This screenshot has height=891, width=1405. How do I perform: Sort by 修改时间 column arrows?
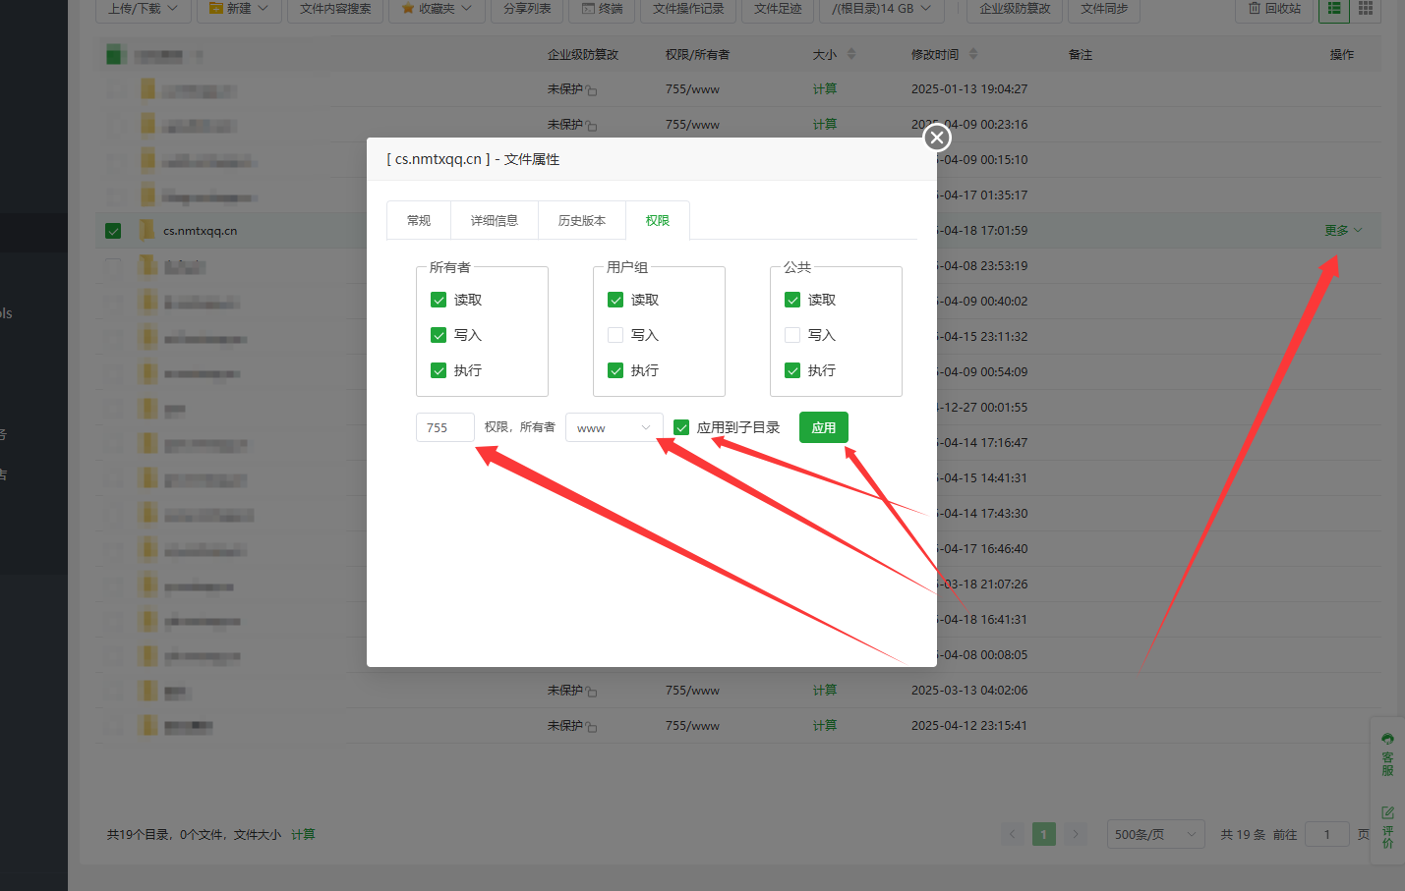pos(973,54)
